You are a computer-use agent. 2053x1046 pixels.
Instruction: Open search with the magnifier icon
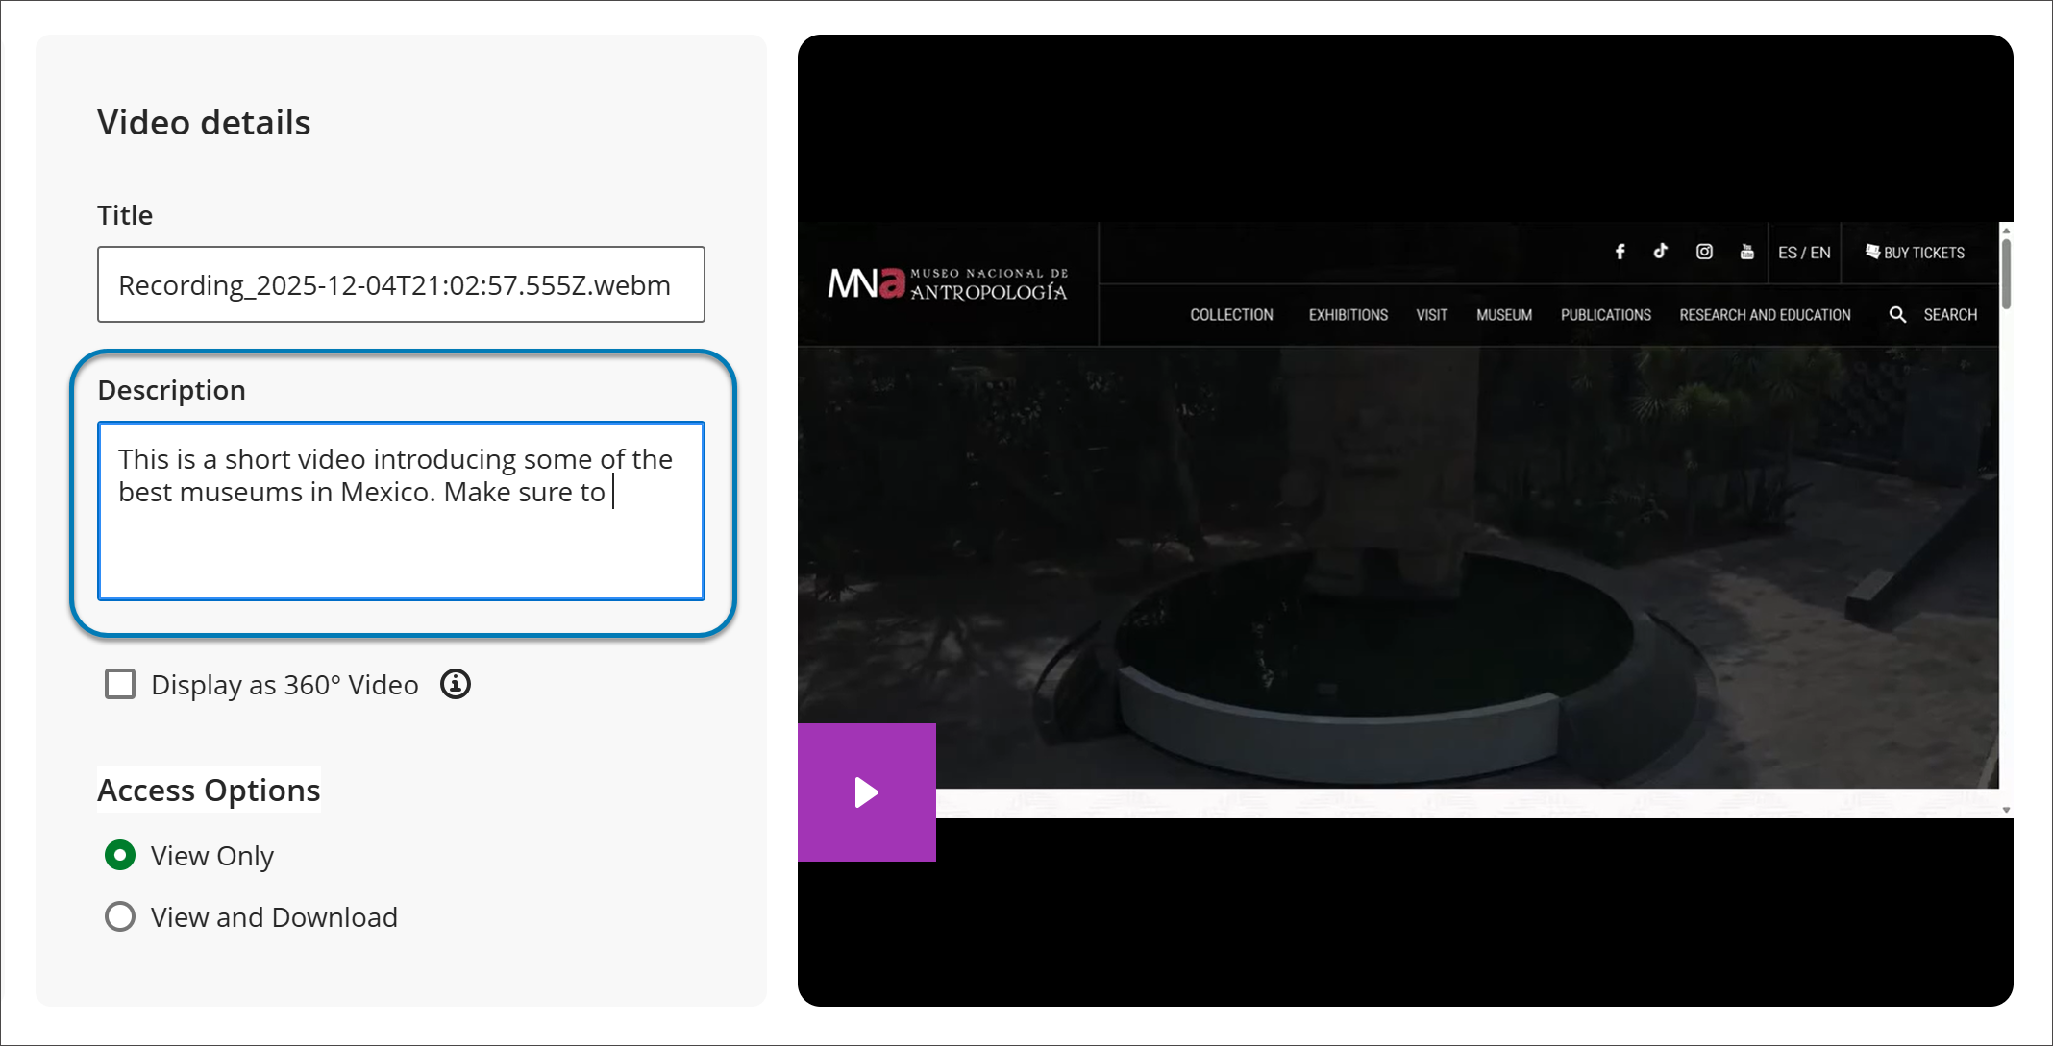[1897, 314]
